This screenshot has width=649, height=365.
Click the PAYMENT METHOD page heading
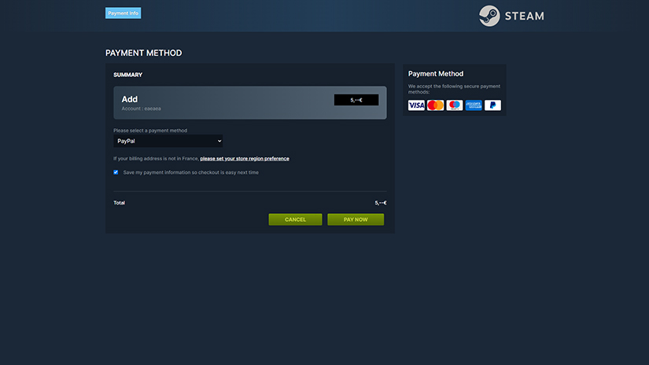coord(144,53)
